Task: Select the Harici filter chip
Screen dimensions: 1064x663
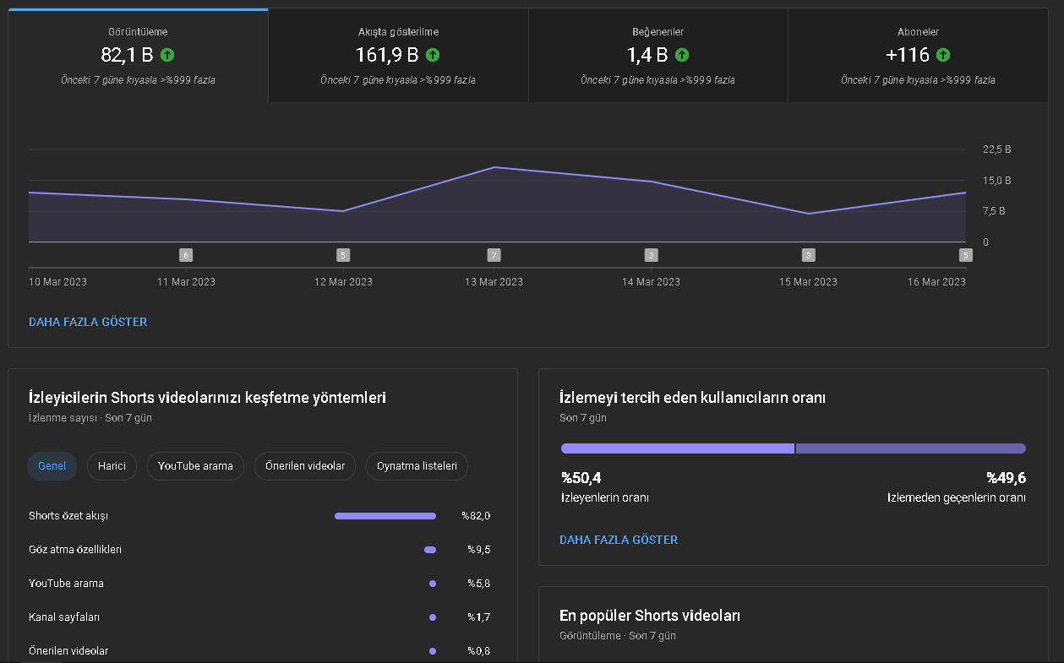Action: 112,466
